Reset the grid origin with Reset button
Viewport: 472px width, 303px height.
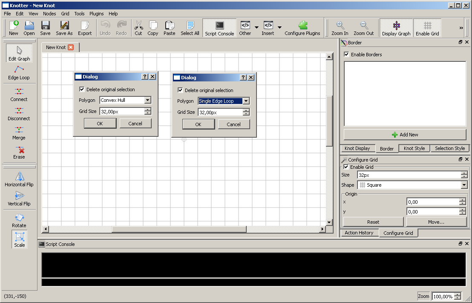click(x=373, y=222)
